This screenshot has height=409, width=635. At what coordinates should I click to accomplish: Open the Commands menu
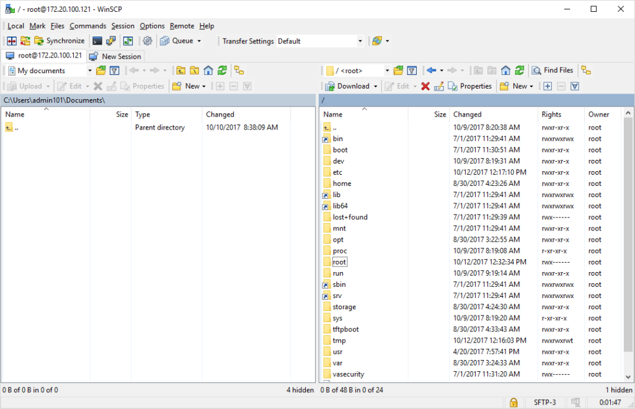(x=88, y=26)
